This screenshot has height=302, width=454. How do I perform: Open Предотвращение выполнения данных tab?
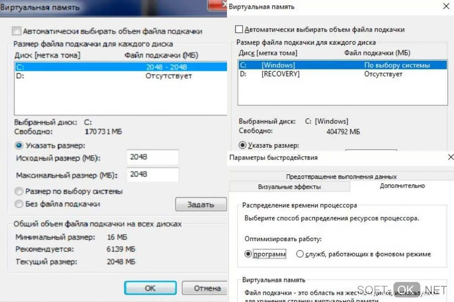[x=341, y=176]
